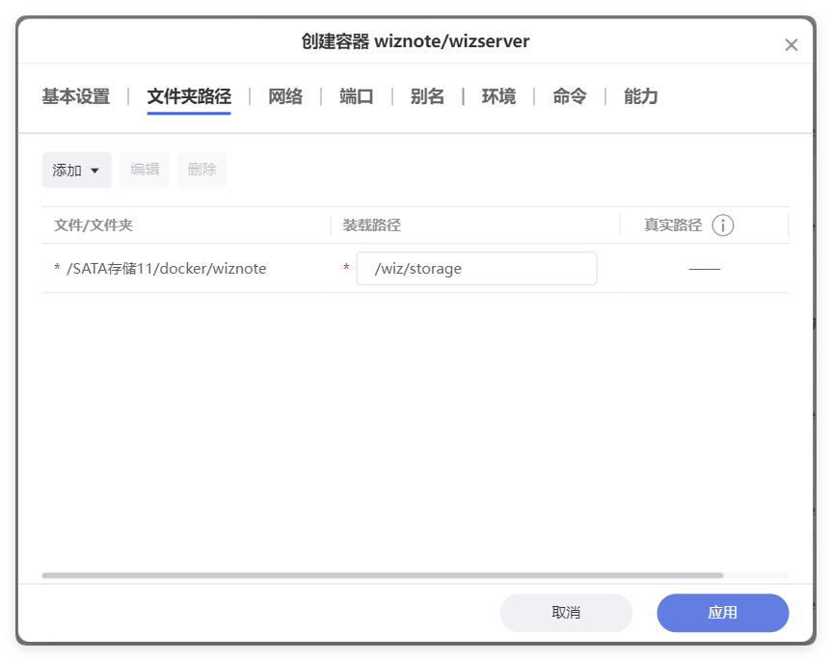Switch to the 网络 tab
The width and height of the screenshot is (832, 661).
coord(284,96)
